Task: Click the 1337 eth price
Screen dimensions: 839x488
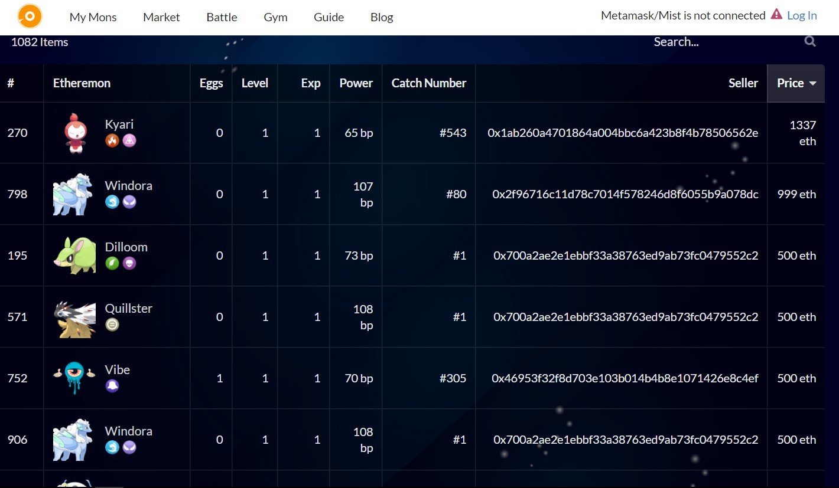Action: [802, 133]
